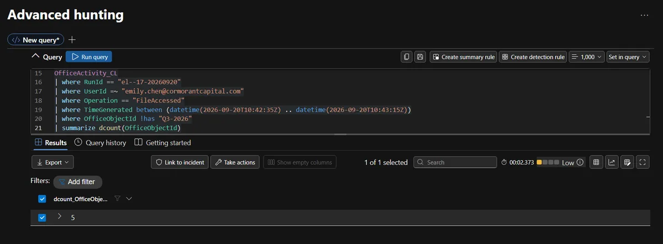Click Create detection rule
This screenshot has width=663, height=244.
coord(533,57)
